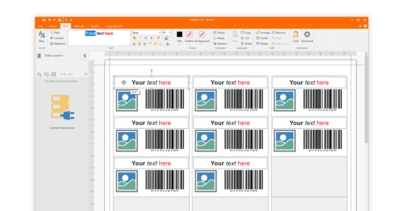This screenshot has height=211, width=403.
Task: Align text to bottom vertically
Action: tap(161, 44)
